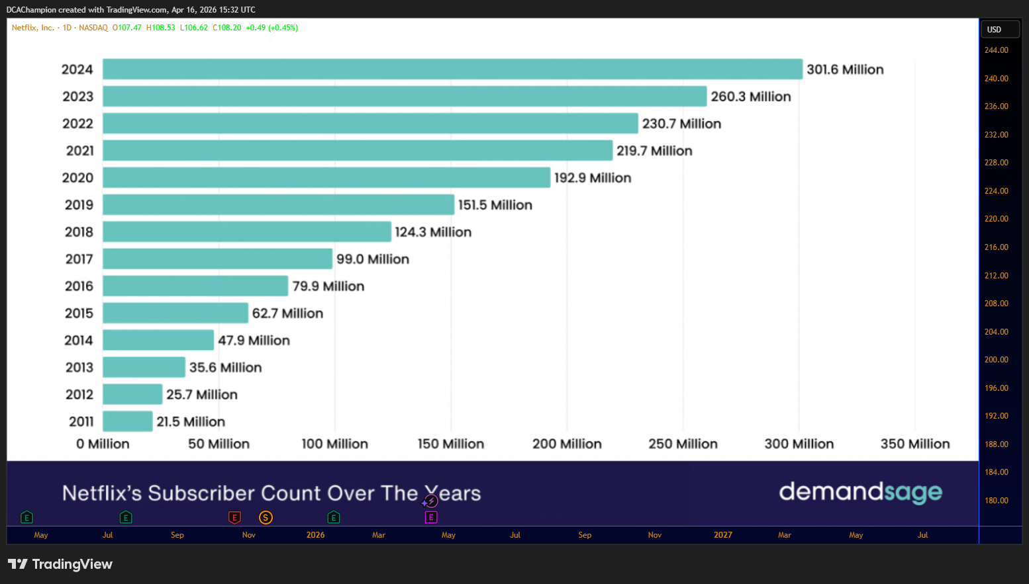Screen dimensions: 1029x584
Task: Click the 260.3 Million bar value
Action: pos(751,97)
